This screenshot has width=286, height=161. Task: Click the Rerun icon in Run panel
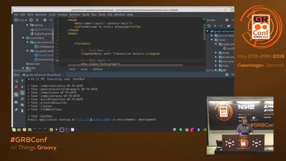coord(16,81)
